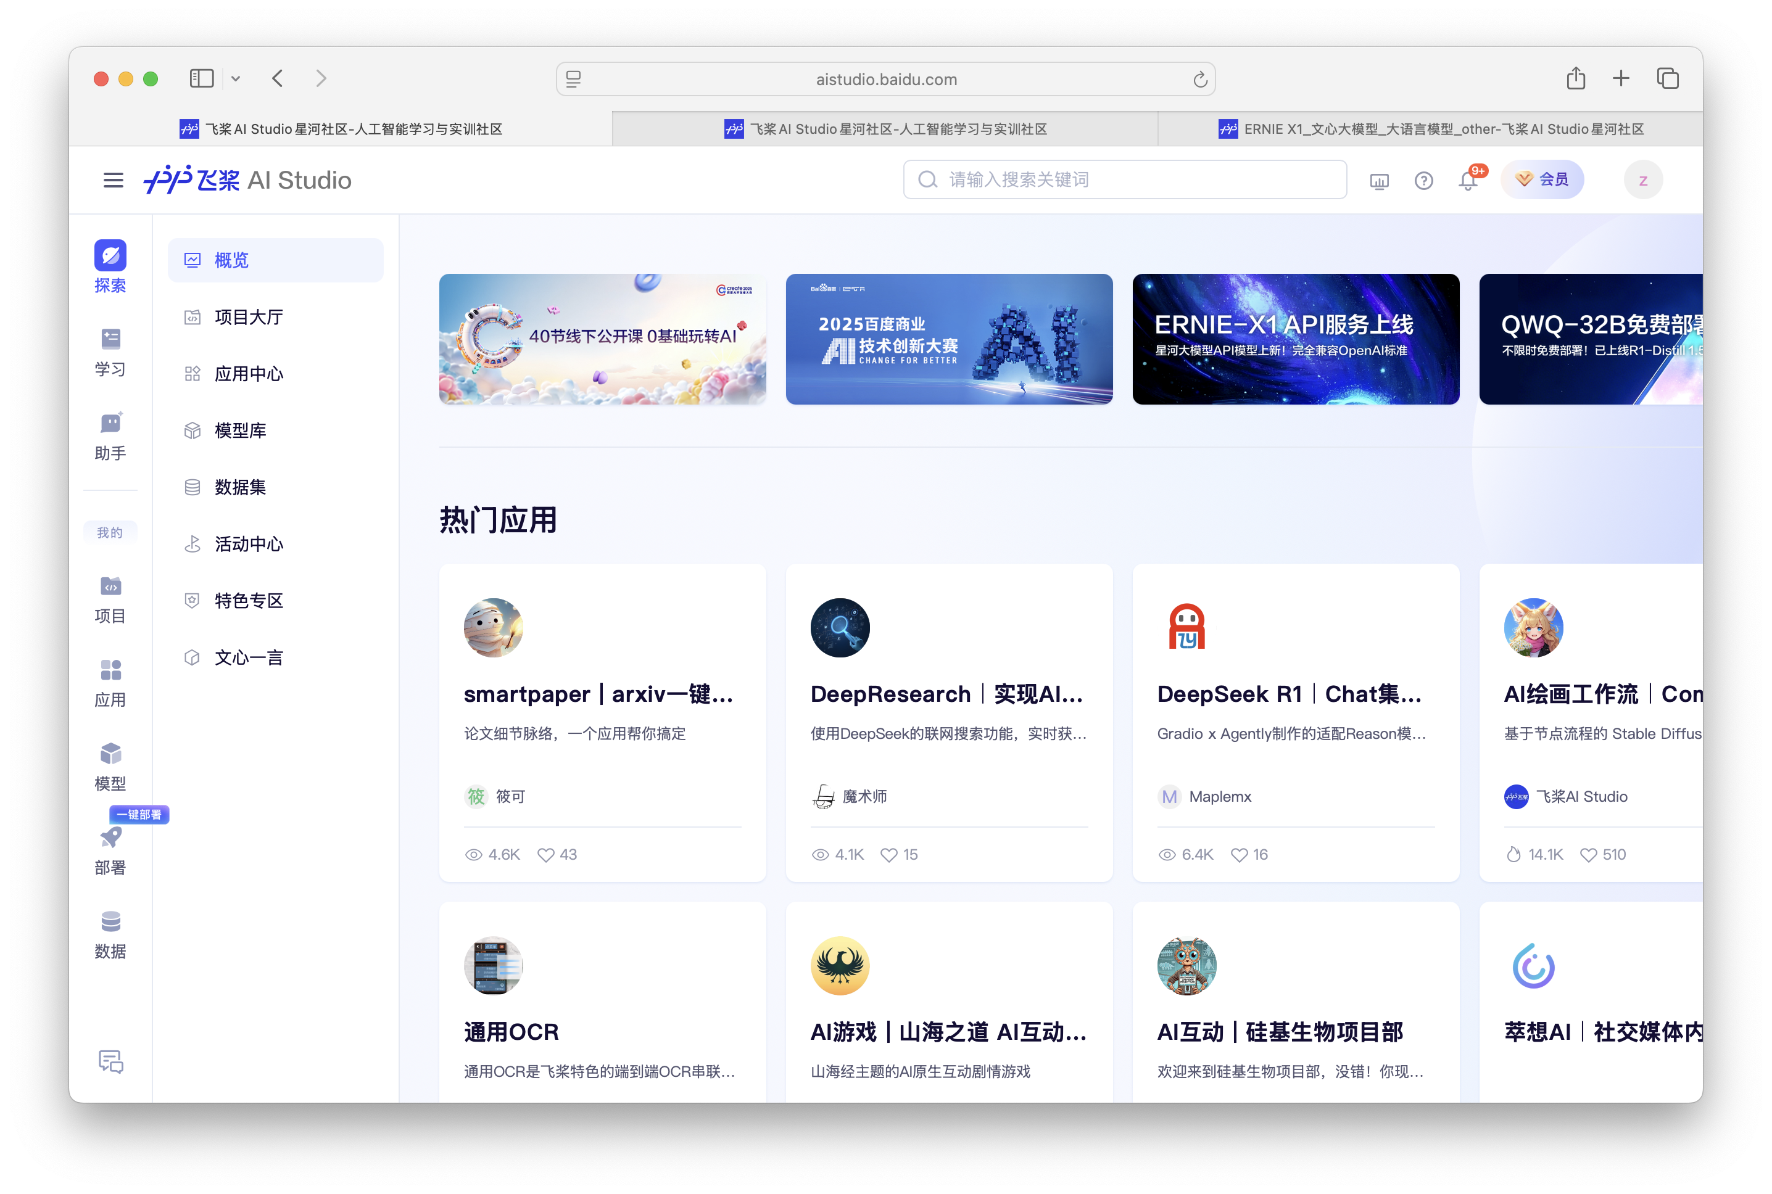Image resolution: width=1772 pixels, height=1194 pixels.
Task: Open the 会员 membership button
Action: click(1542, 179)
